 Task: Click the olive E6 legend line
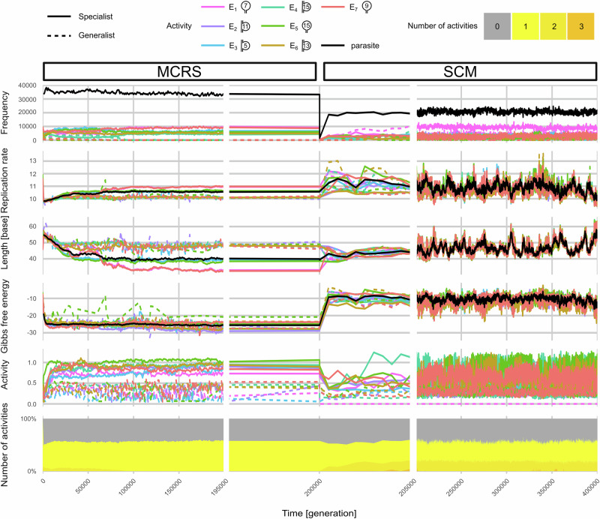pyautogui.click(x=273, y=46)
